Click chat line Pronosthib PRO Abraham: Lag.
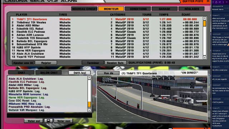 tap(29, 107)
